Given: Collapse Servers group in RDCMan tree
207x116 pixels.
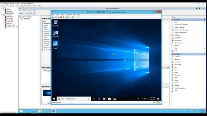Looking at the screenshot, I should [2, 8].
